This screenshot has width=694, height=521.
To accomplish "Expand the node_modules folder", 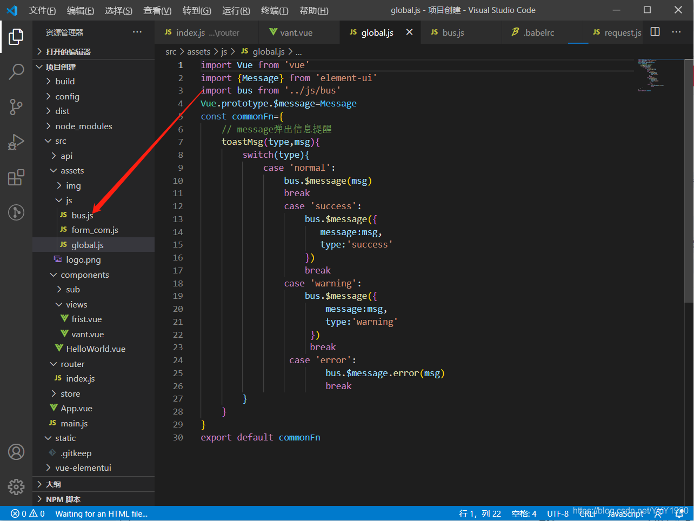I will pyautogui.click(x=94, y=126).
